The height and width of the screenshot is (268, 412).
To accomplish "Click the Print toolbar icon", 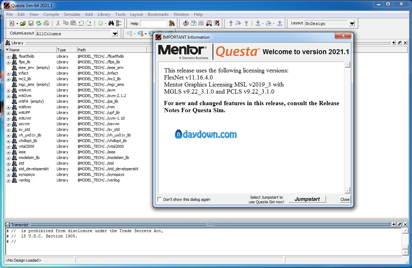I will (46, 24).
